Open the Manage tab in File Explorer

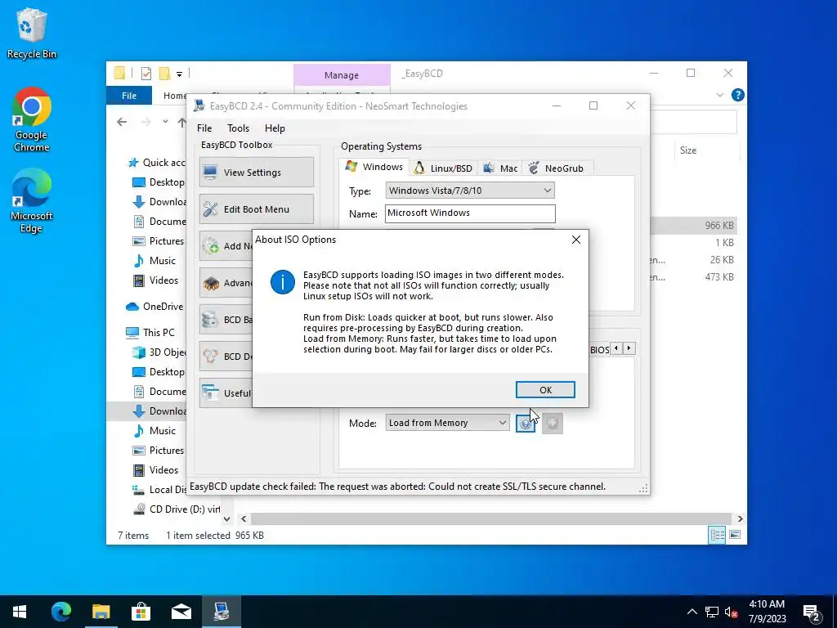pos(342,75)
